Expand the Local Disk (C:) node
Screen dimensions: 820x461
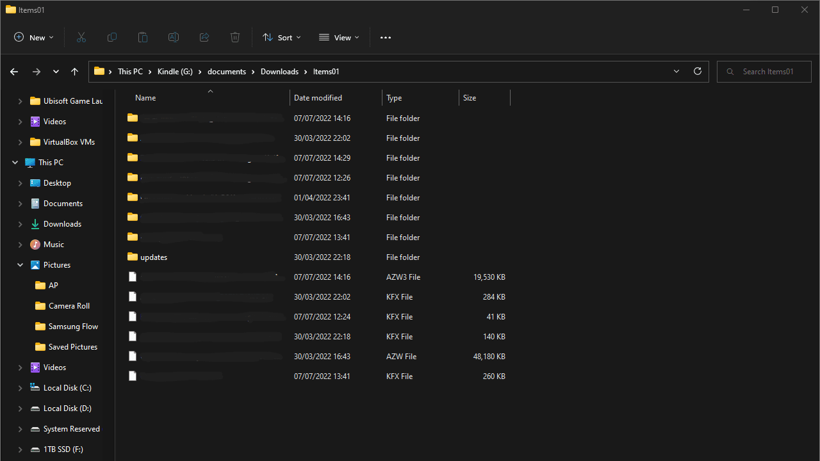coord(20,388)
